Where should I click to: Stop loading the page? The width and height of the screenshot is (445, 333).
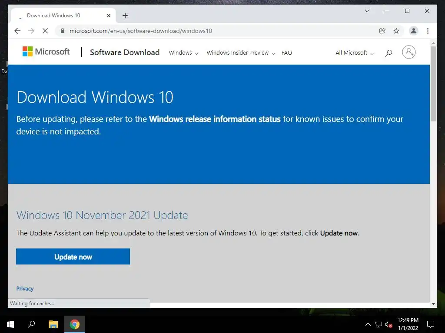[x=45, y=31]
